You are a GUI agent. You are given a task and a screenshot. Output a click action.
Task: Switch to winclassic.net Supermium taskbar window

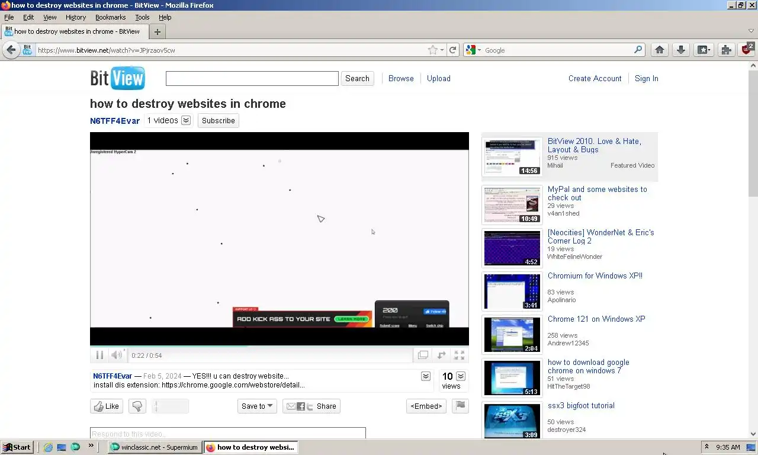pos(155,447)
